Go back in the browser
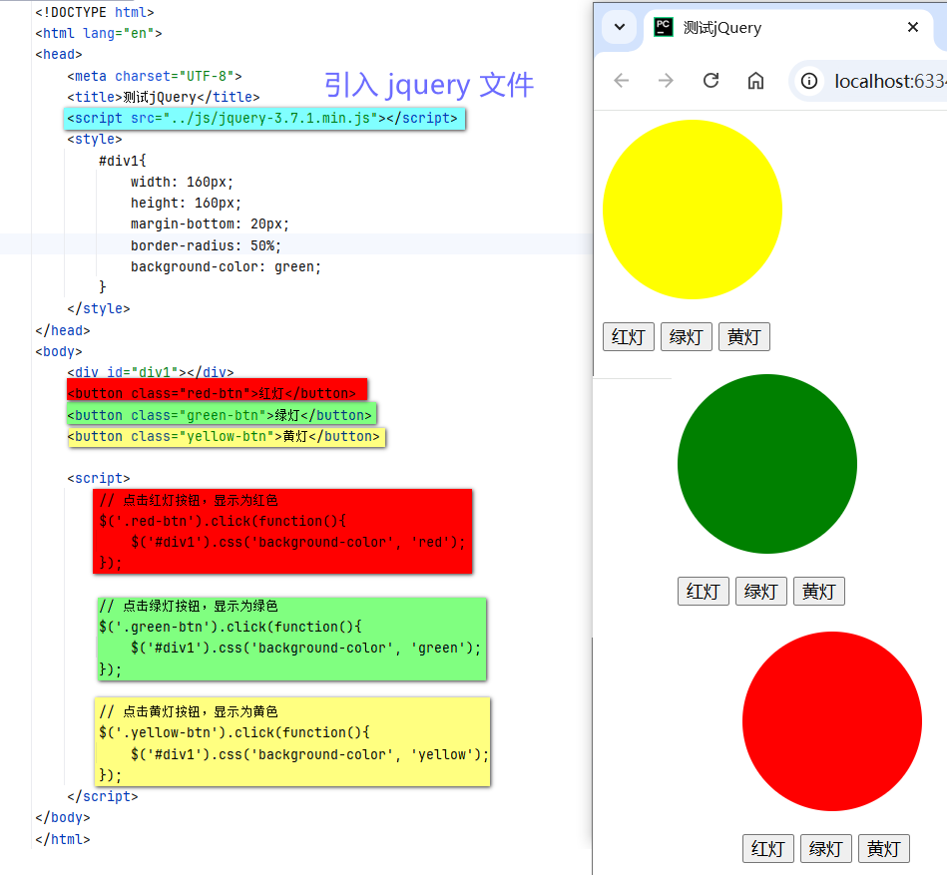 click(621, 80)
